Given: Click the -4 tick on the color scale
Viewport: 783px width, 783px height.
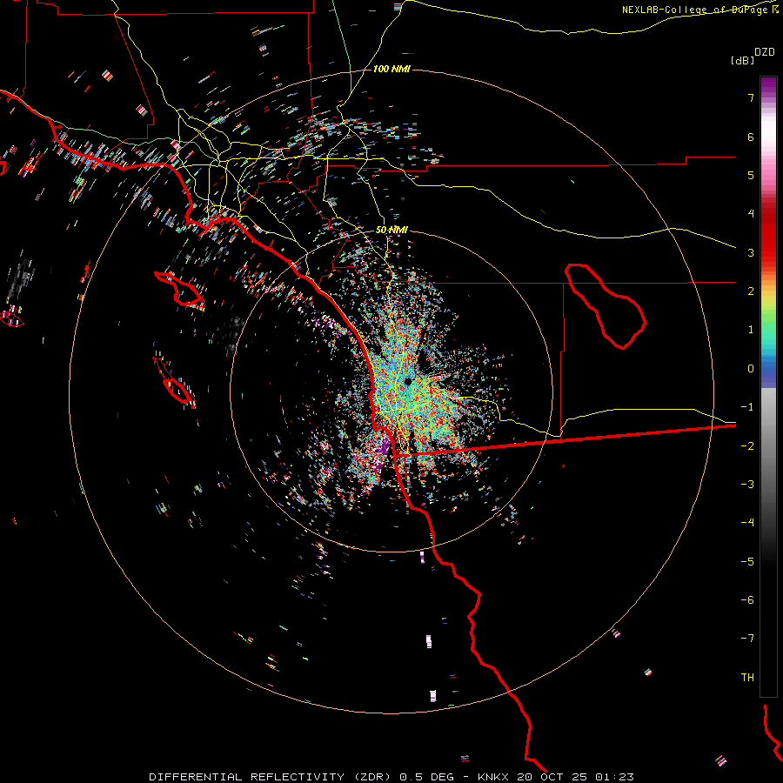Looking at the screenshot, I should (x=747, y=523).
